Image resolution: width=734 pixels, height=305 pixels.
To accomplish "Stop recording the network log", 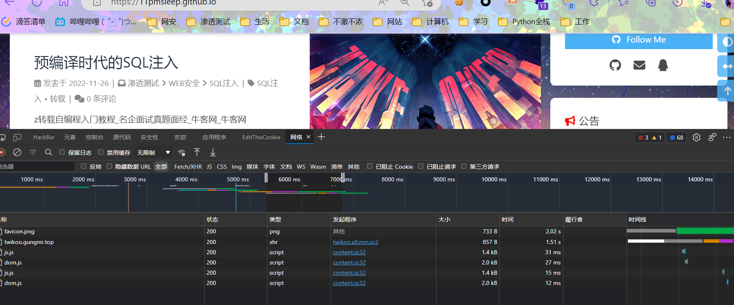I will pyautogui.click(x=2, y=152).
